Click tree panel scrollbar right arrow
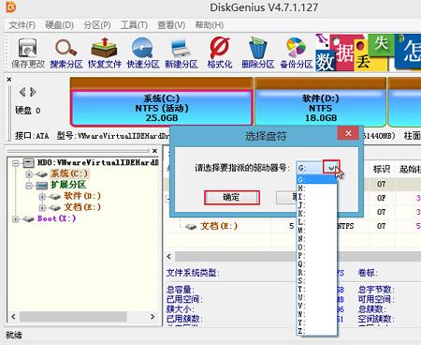This screenshot has width=421, height=345. point(152,317)
